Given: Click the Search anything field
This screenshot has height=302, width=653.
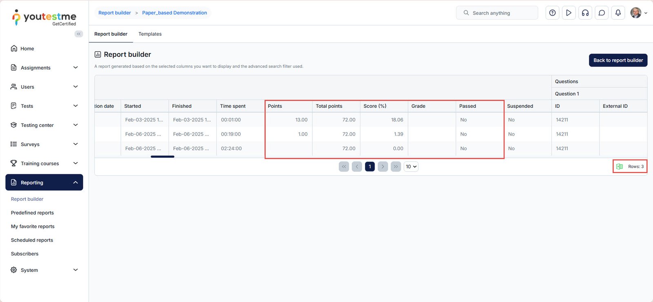Looking at the screenshot, I should pos(497,13).
